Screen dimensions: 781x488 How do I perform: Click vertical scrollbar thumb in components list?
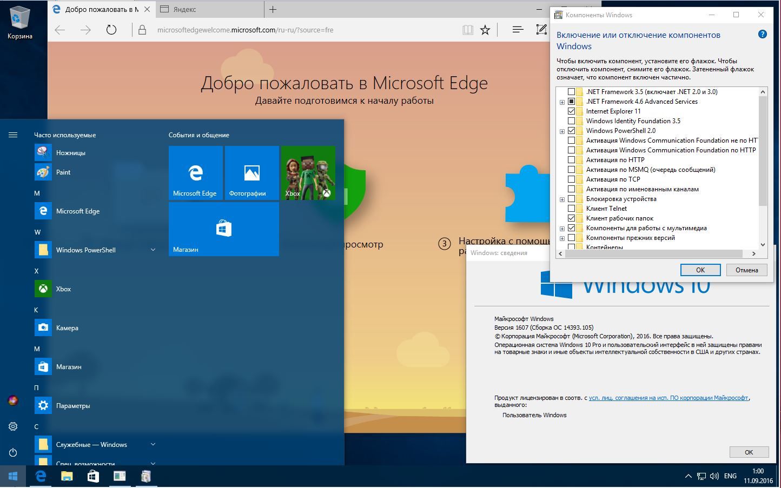pos(763,151)
